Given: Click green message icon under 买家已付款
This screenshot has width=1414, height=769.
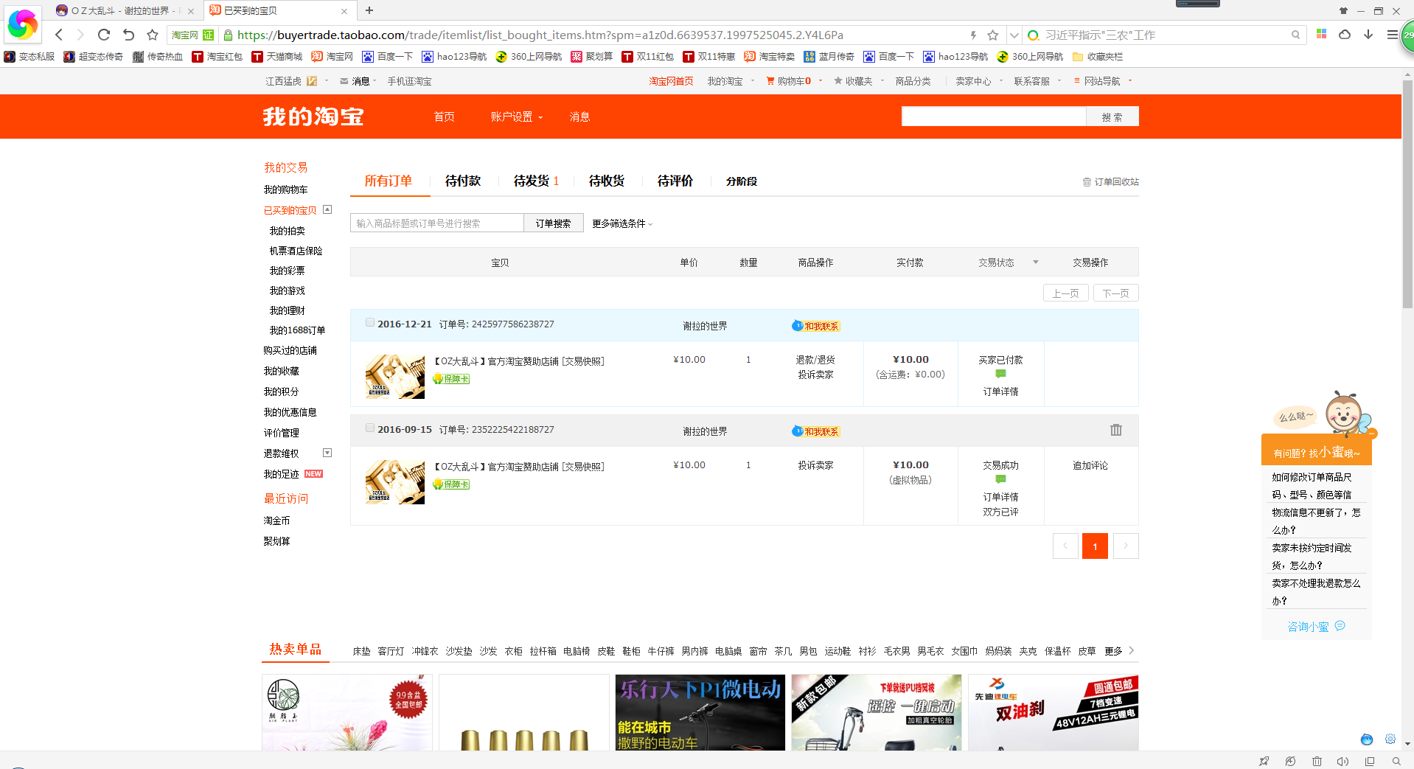Looking at the screenshot, I should [1000, 375].
